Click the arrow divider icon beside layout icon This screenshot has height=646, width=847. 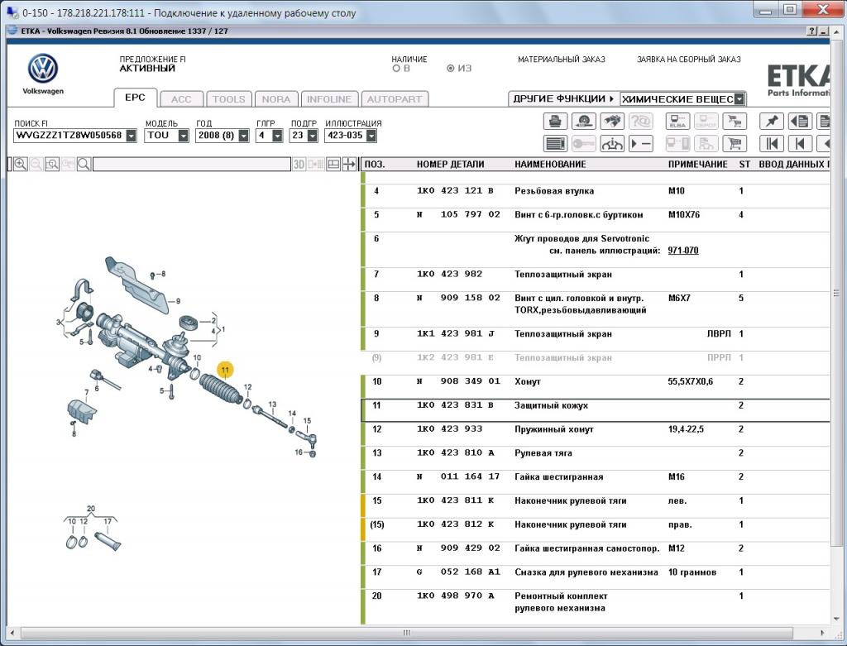click(349, 165)
